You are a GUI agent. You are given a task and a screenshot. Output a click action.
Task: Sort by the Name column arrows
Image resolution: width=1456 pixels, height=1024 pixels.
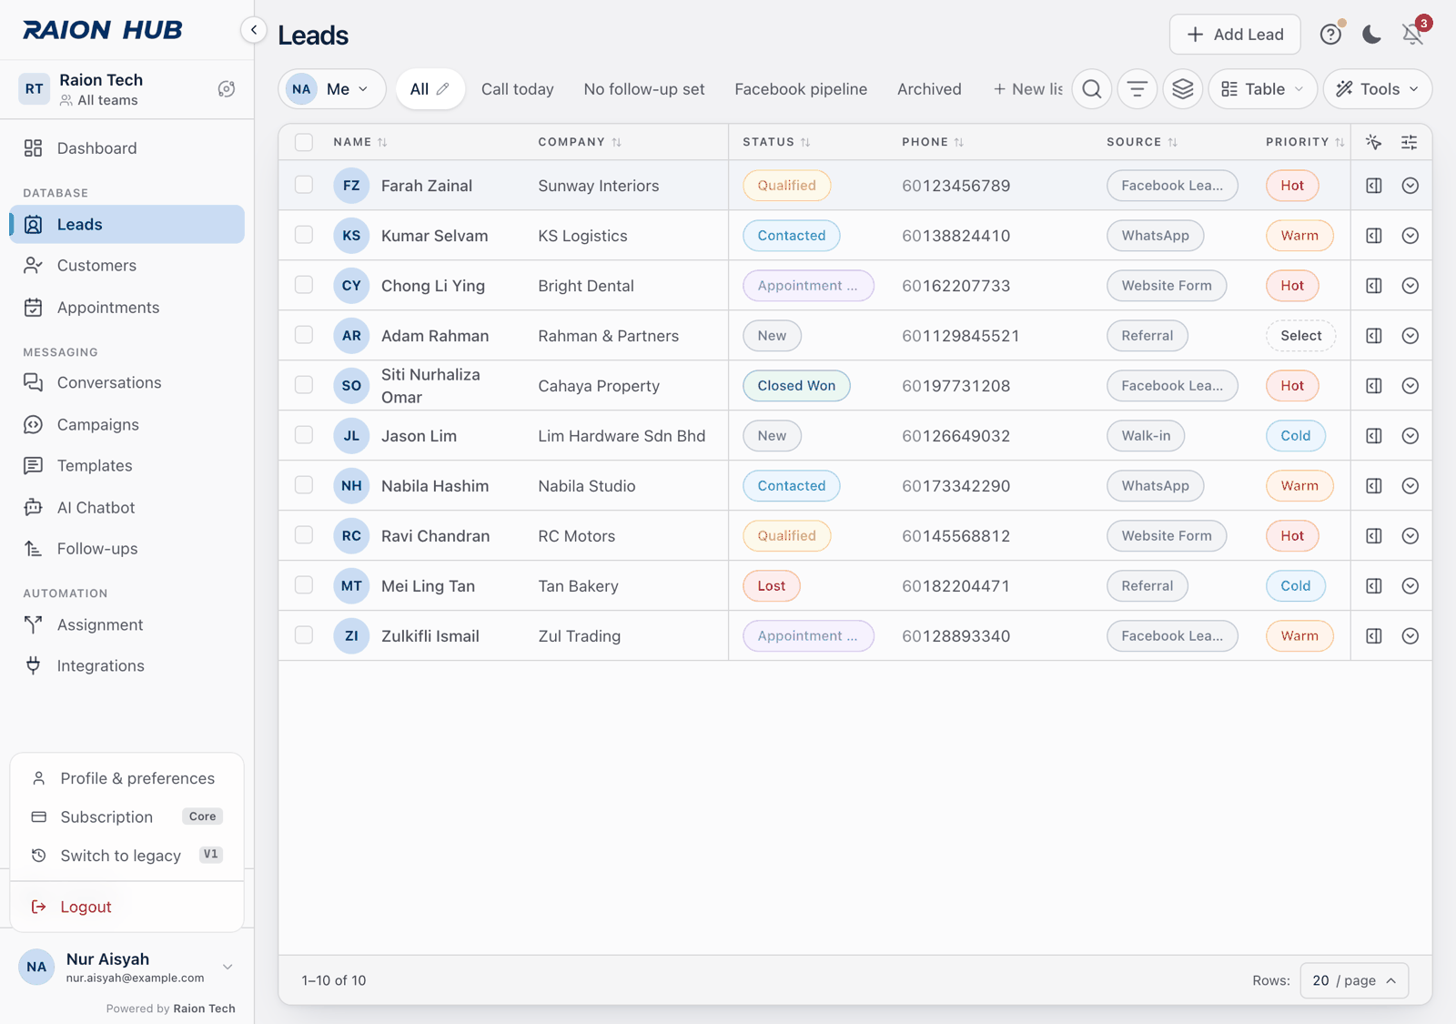(383, 142)
